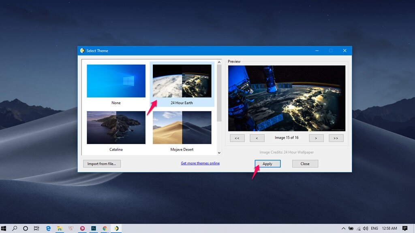Click WinDynamicDesktop taskbar icon
415x233 pixels.
click(116, 228)
